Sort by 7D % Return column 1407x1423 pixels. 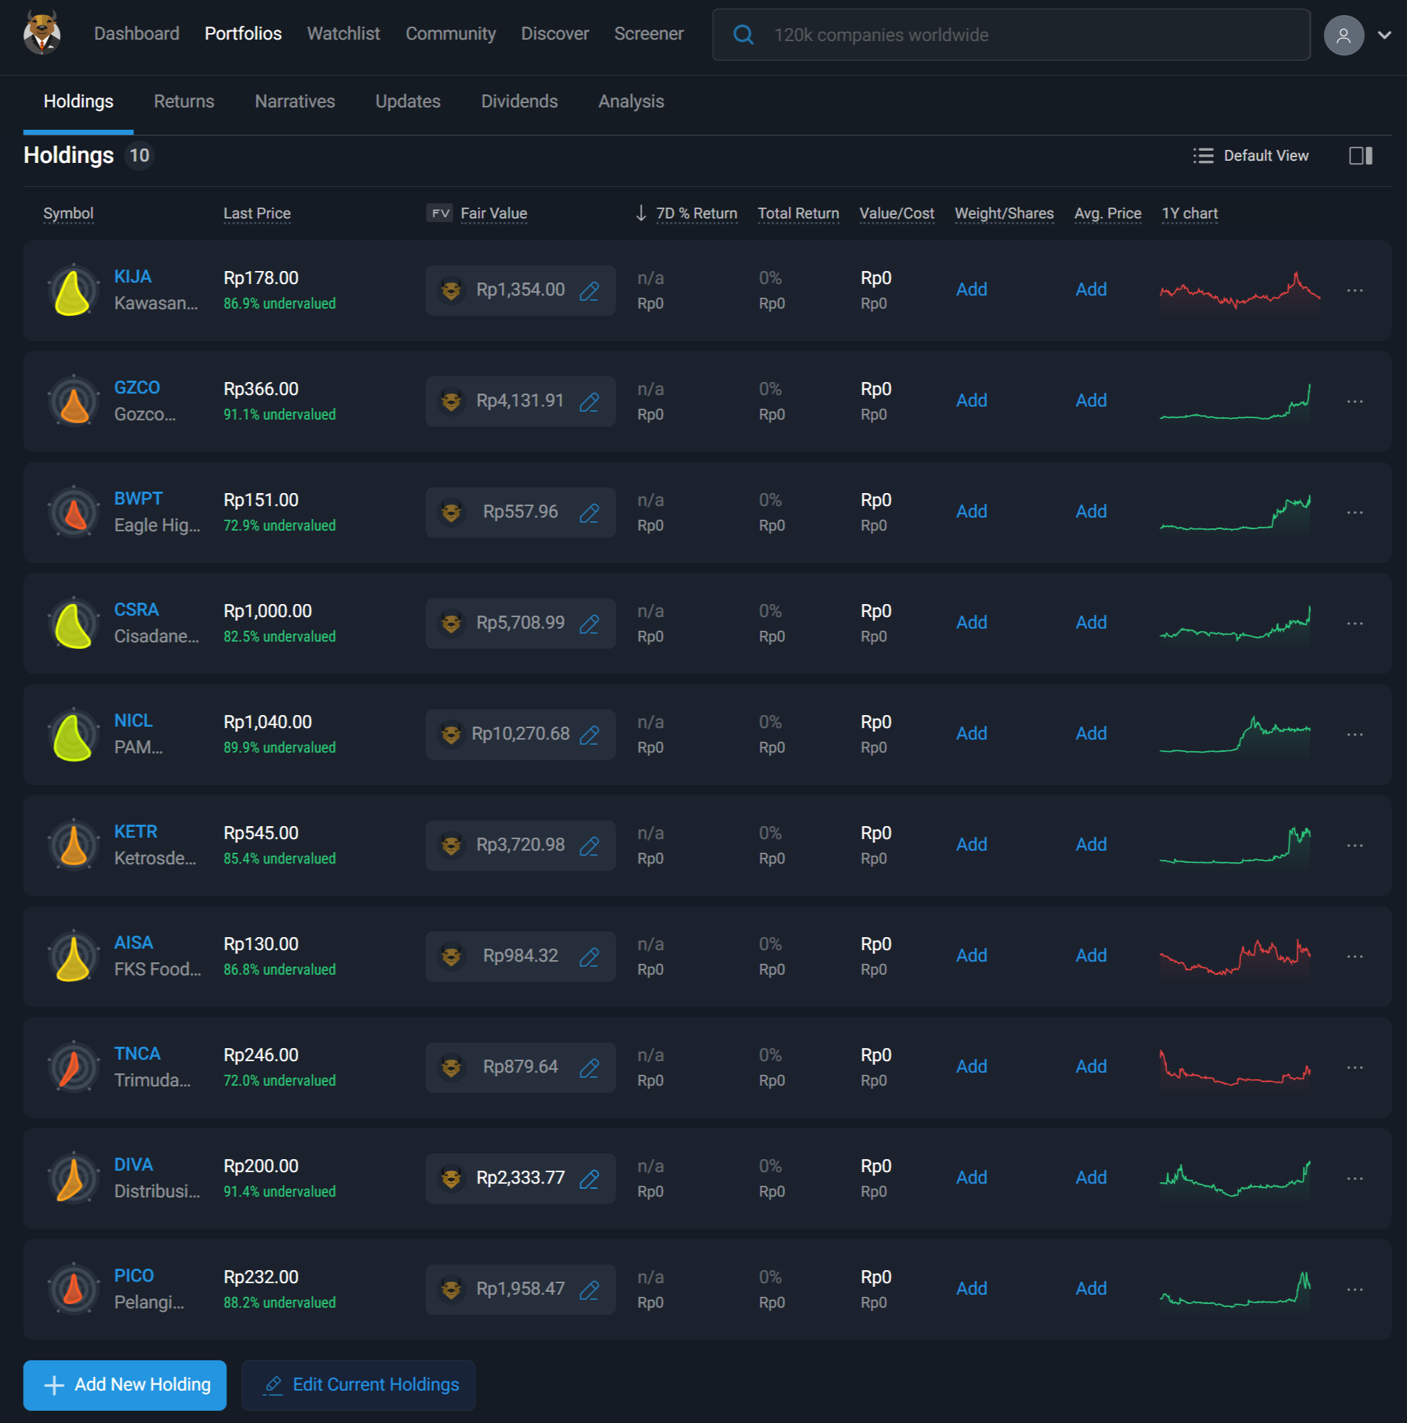(696, 213)
